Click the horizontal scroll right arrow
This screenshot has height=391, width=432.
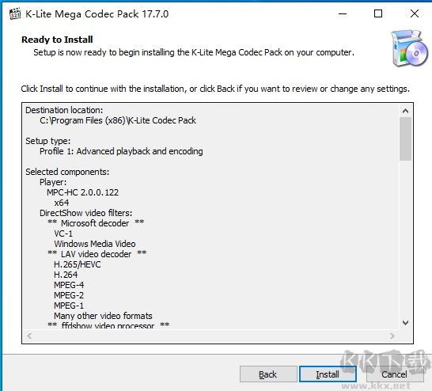point(392,336)
